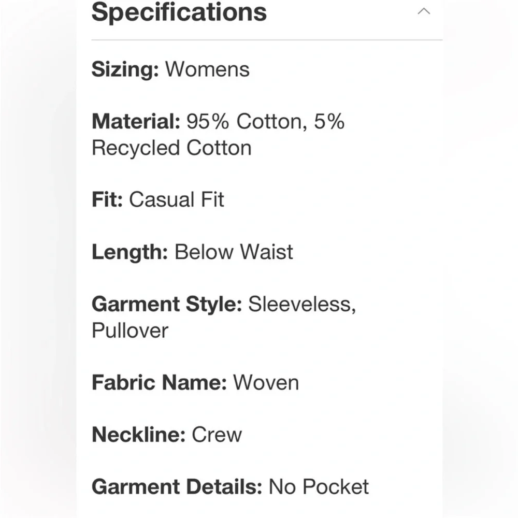Click the Garment Style label
The image size is (518, 518).
pyautogui.click(x=167, y=304)
